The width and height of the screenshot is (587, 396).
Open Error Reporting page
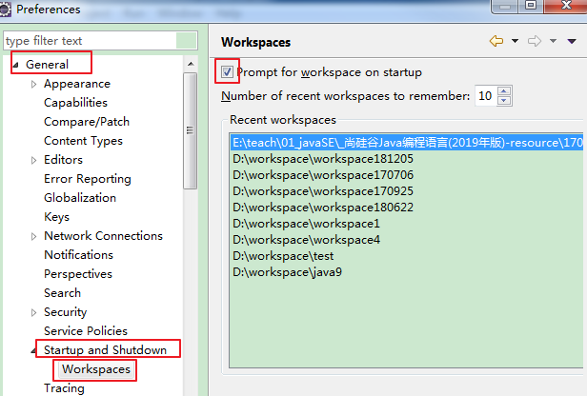(x=88, y=179)
